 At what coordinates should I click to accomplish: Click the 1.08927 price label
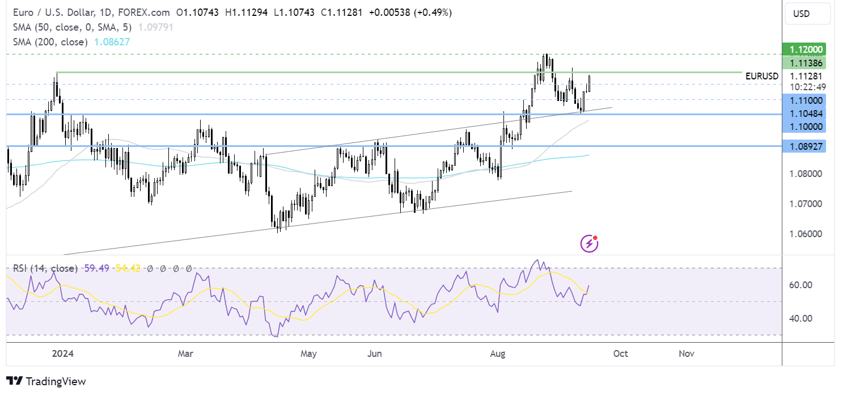click(x=804, y=146)
